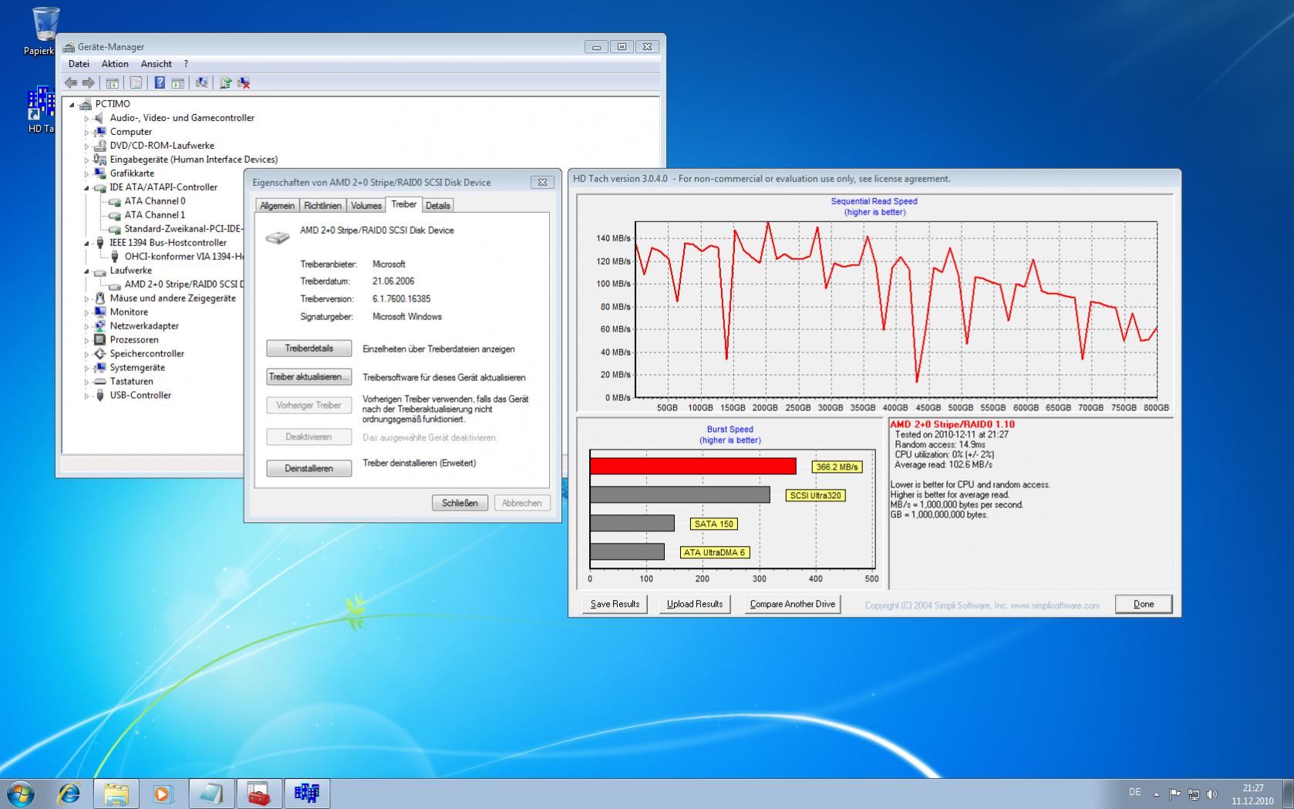Image resolution: width=1294 pixels, height=809 pixels.
Task: Switch to the red toolbox taskbar window
Action: pos(258,793)
